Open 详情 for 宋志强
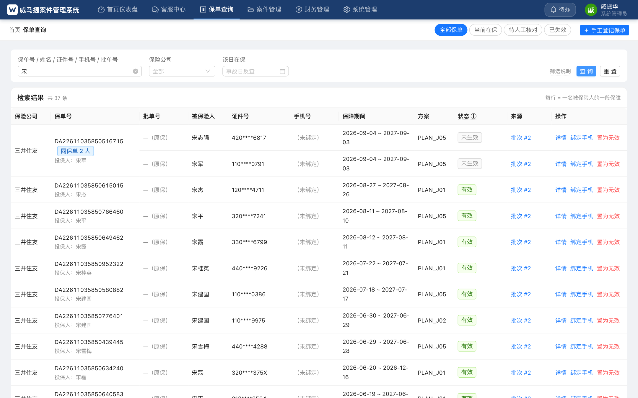Viewport: 638px width, 398px height. tap(561, 138)
